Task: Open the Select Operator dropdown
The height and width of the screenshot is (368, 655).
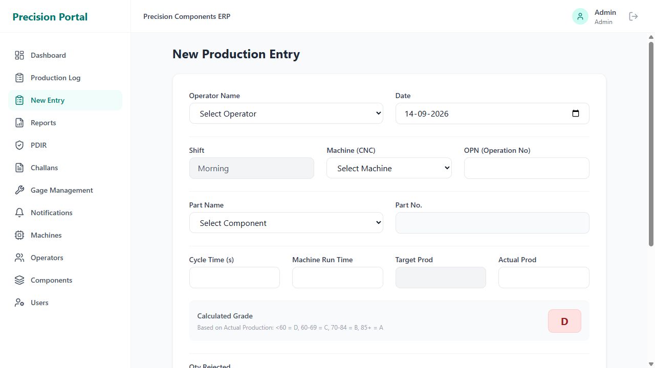Action: [286, 113]
